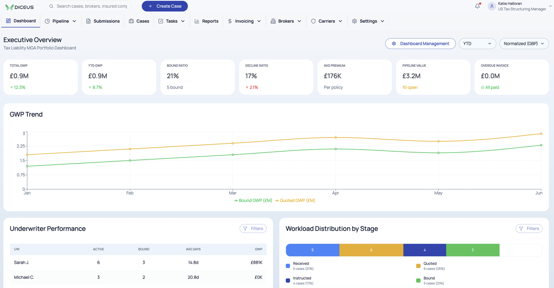This screenshot has width=554, height=288.
Task: Click the Jun data point on Bound GWP line
Action: (x=541, y=145)
